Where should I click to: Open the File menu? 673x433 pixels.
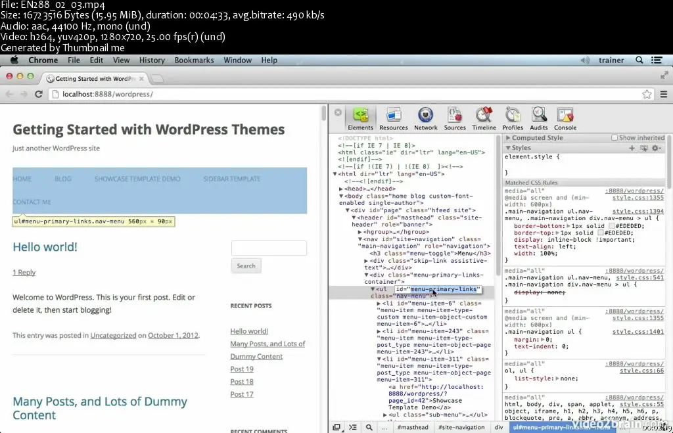coord(74,60)
